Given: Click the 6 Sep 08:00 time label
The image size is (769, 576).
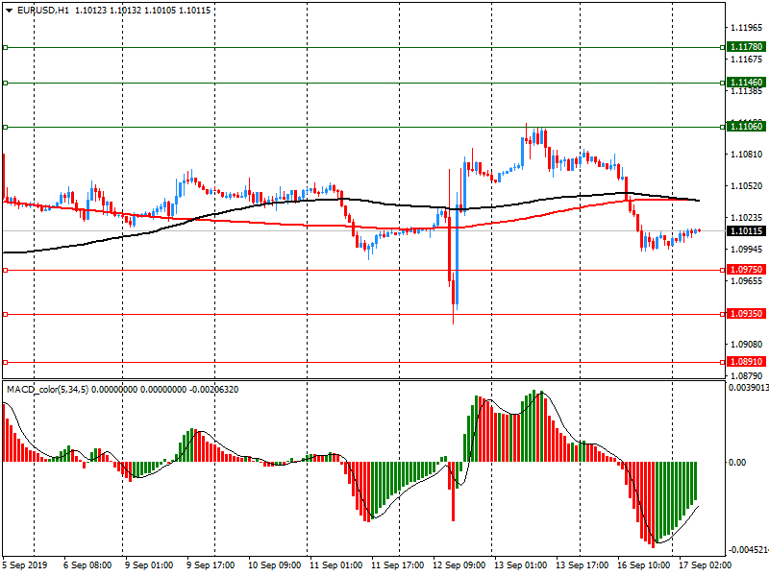Looking at the screenshot, I should pos(87,565).
